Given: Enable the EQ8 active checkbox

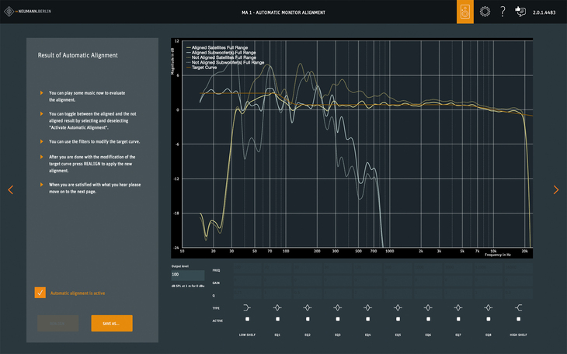Looking at the screenshot, I should (488, 319).
